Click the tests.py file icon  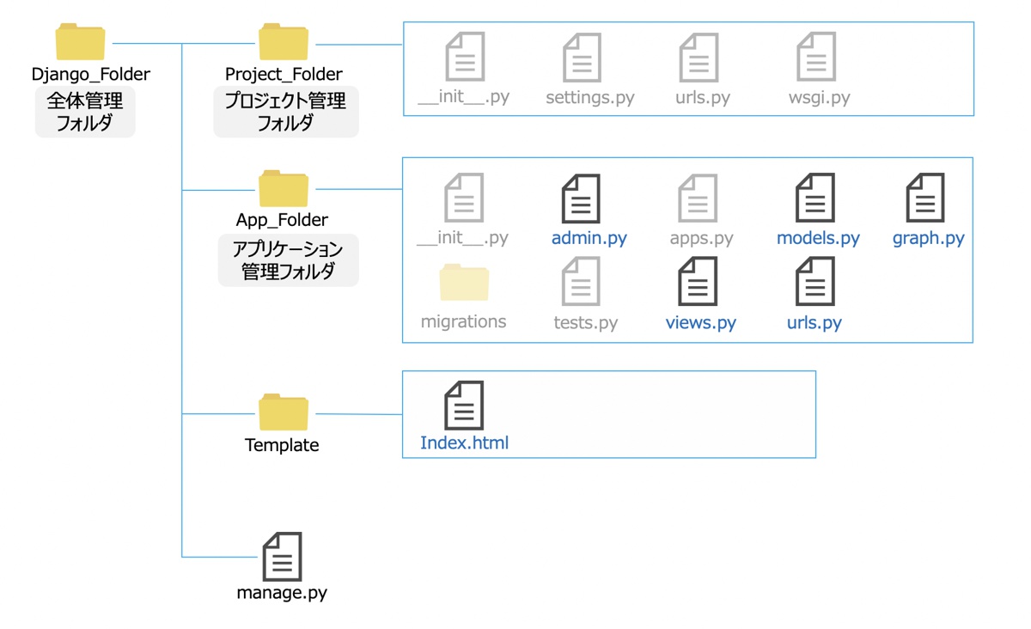pyautogui.click(x=582, y=282)
